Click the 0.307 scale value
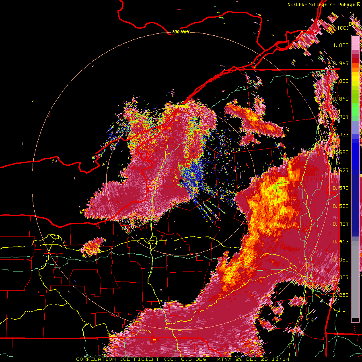This screenshot has width=362, height=362. coord(341,278)
